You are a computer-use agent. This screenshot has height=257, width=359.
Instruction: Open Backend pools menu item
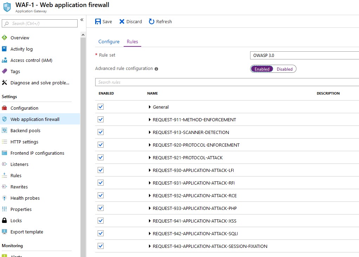pos(25,130)
